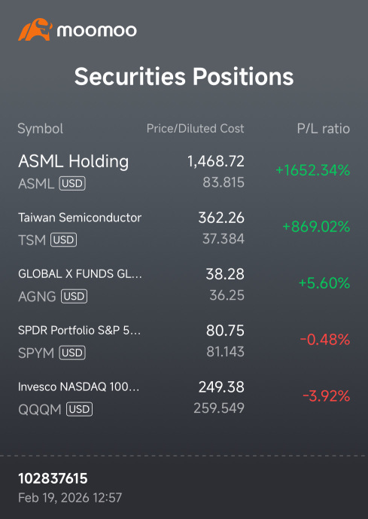Click the +1652.34% P/L value
This screenshot has height=519, width=368.
coord(313,170)
